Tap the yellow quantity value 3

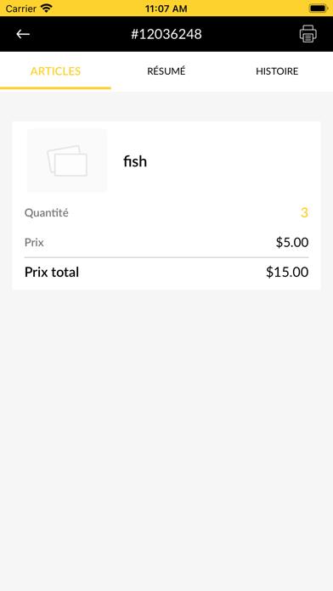[304, 213]
